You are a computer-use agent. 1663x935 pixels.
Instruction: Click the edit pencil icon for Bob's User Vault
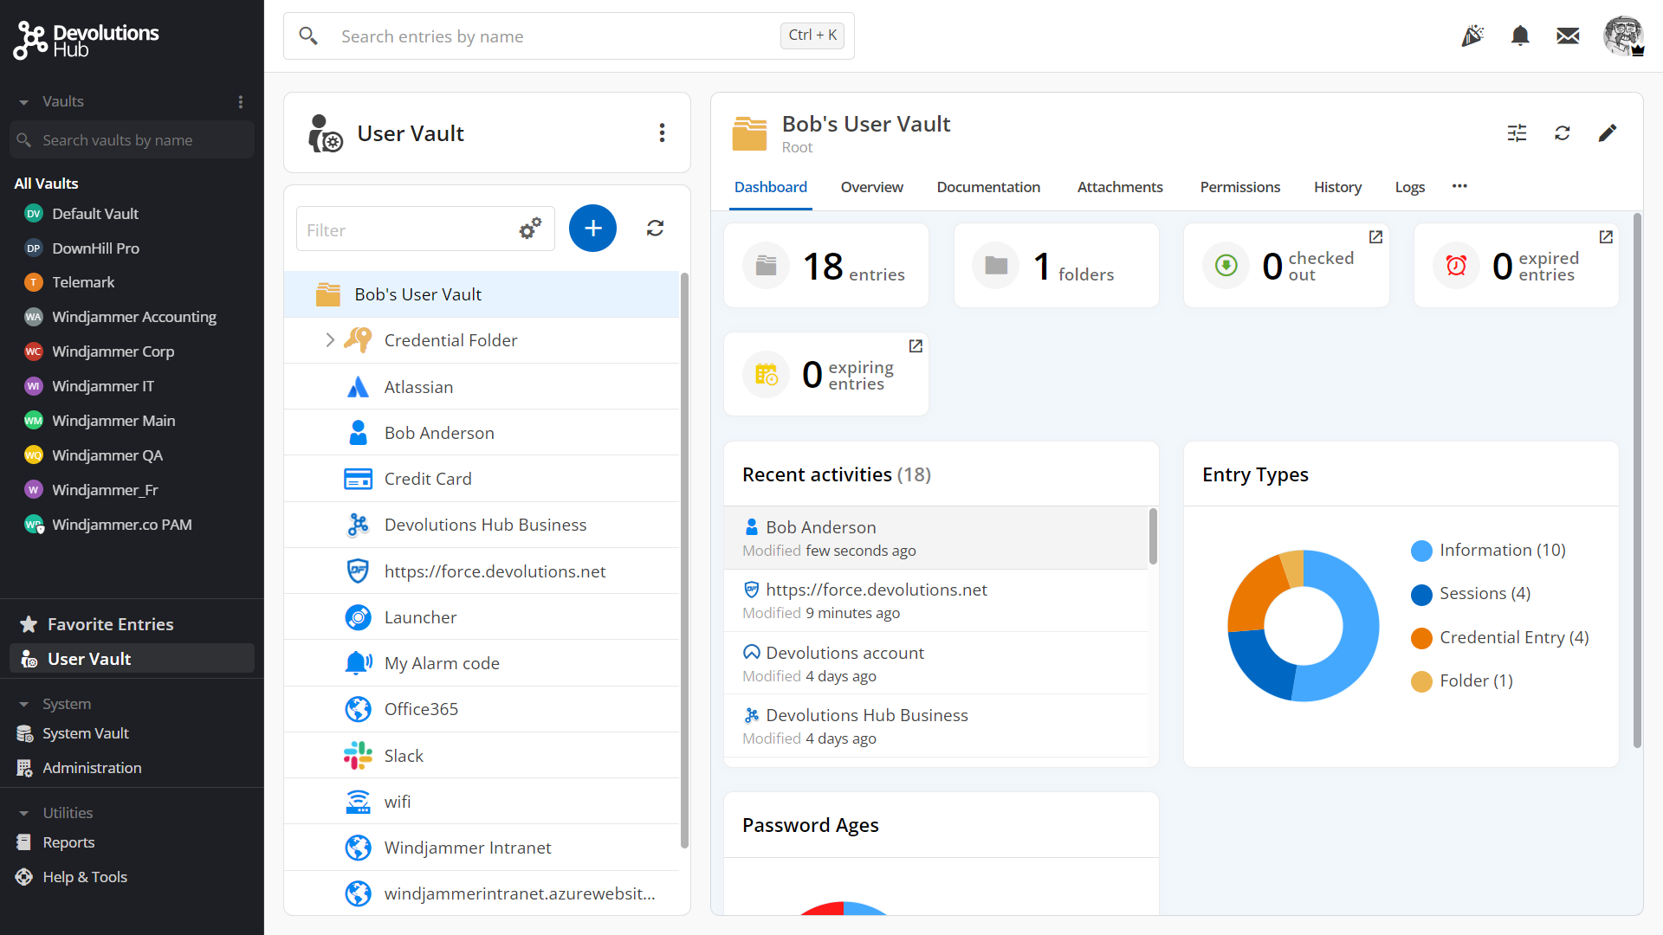pos(1607,133)
